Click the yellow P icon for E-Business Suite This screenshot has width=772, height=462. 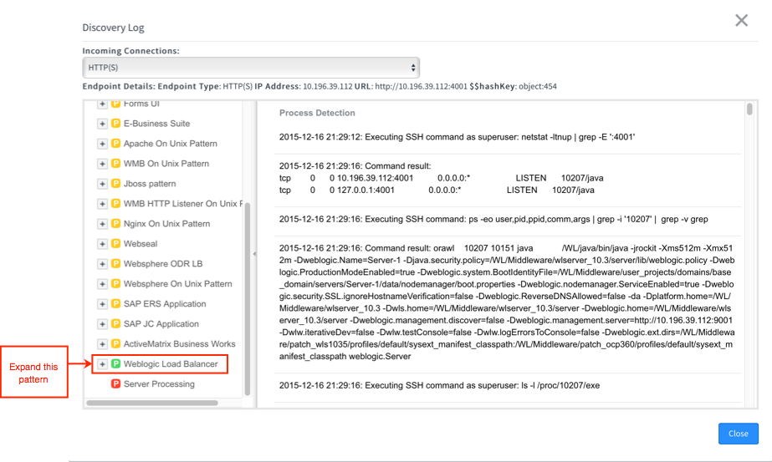tap(115, 124)
